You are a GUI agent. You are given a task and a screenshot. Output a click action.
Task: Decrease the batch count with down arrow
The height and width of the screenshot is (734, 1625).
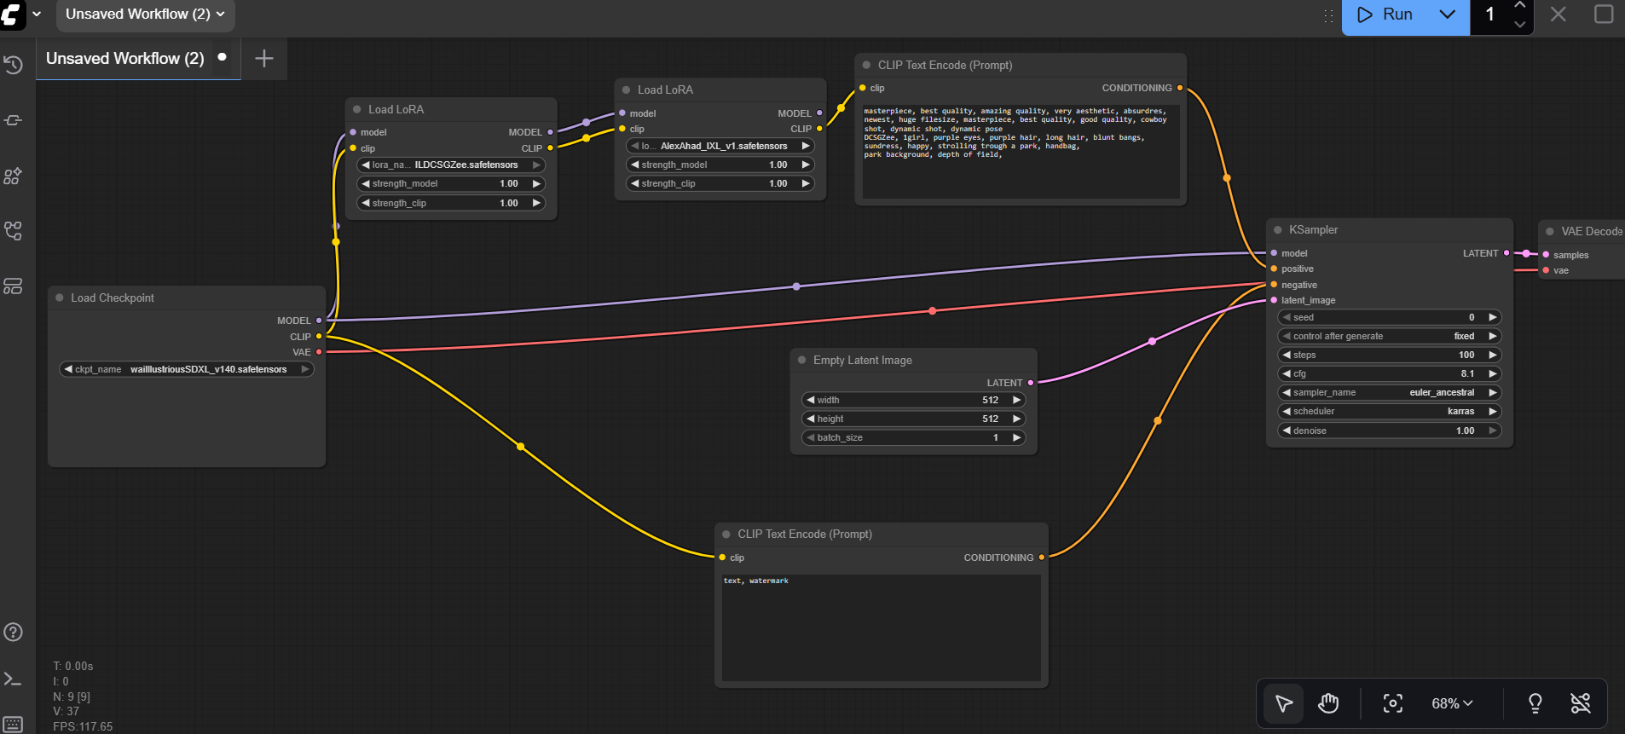1520,24
